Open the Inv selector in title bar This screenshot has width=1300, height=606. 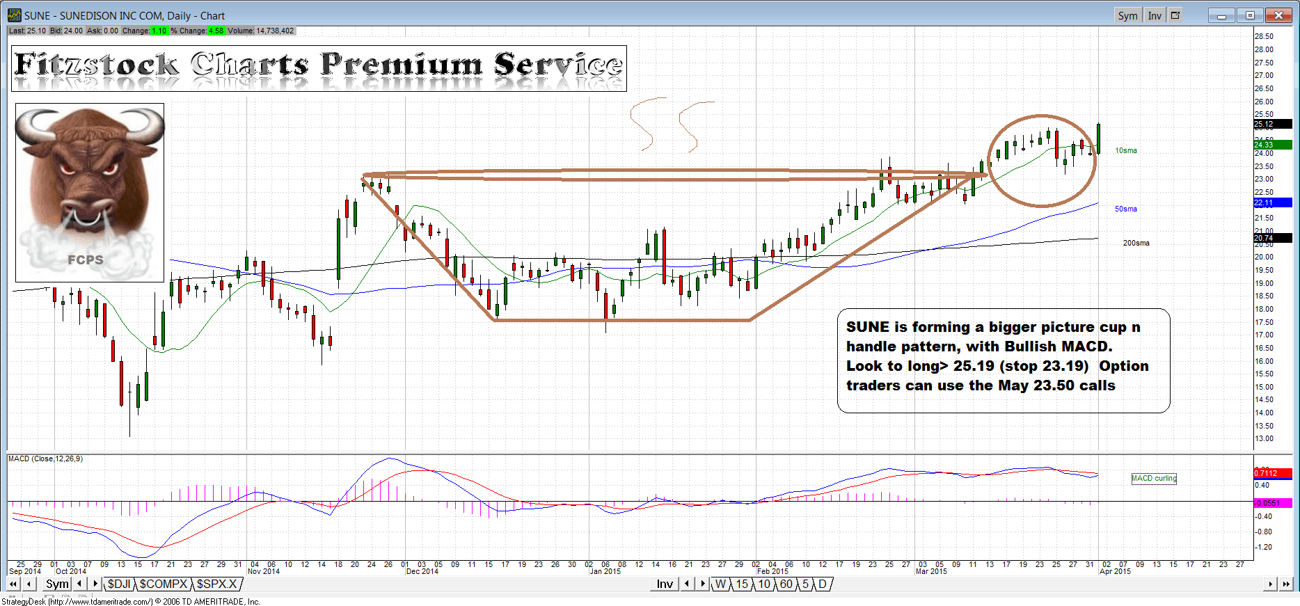coord(1155,15)
